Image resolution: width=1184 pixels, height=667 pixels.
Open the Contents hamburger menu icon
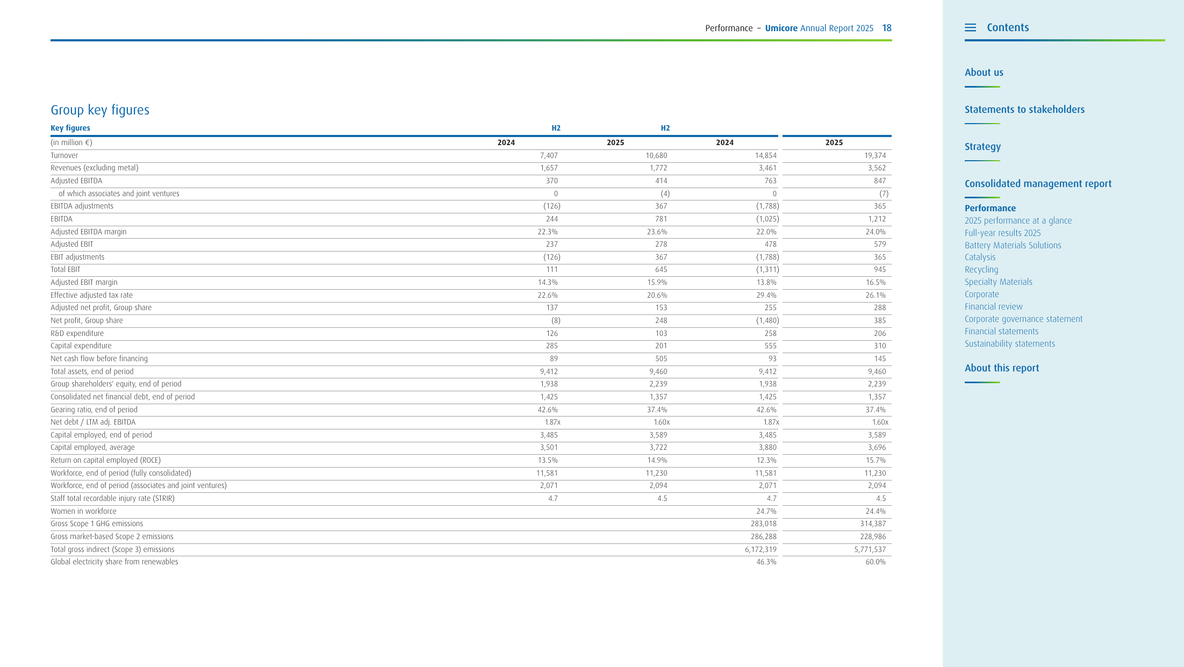pos(970,27)
